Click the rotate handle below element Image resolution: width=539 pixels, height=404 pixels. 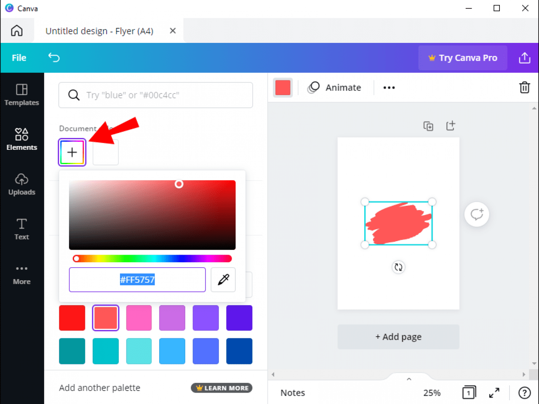point(398,267)
